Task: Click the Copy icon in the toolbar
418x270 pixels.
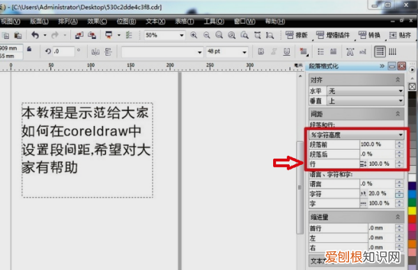Action: [6, 35]
